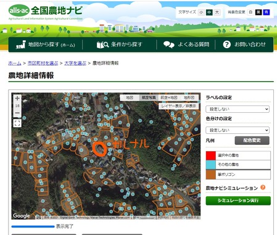This screenshot has height=235, width=277.
Task: Expand the 色分けの設定 dropdown
Action: click(x=238, y=130)
